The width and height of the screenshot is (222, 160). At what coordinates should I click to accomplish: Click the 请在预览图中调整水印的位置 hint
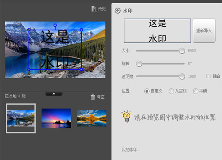[x=174, y=117]
